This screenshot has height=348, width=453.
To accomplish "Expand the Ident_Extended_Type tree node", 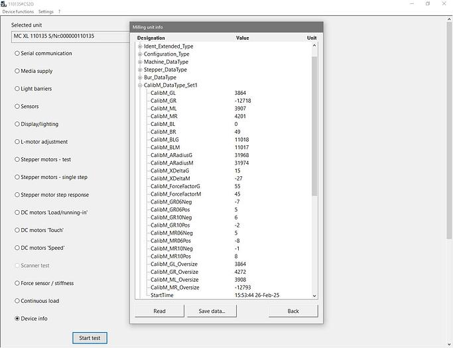I will [x=140, y=46].
